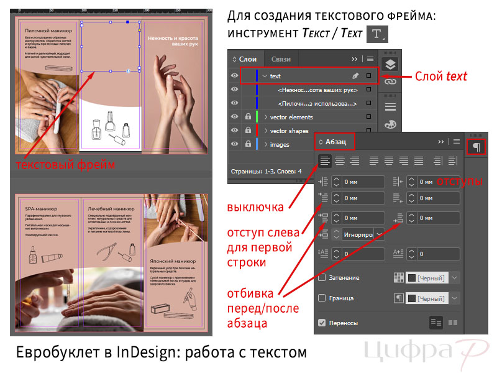Viewport: 497px width, 373px height.
Task: Select the paragraph composer icon beside Переносы
Action: pos(436,323)
